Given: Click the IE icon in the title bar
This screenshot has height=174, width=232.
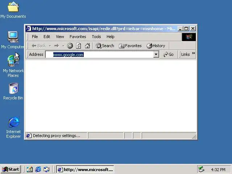Looking at the screenshot, I should click(29, 28).
